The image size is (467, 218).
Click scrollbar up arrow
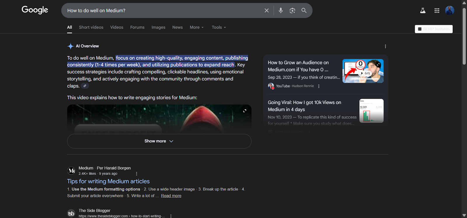464,3
